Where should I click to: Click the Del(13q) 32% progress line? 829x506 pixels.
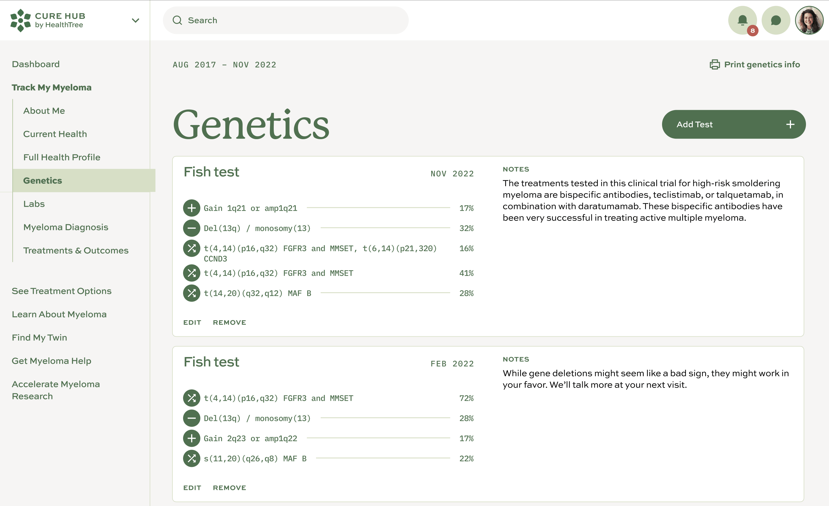(x=385, y=228)
